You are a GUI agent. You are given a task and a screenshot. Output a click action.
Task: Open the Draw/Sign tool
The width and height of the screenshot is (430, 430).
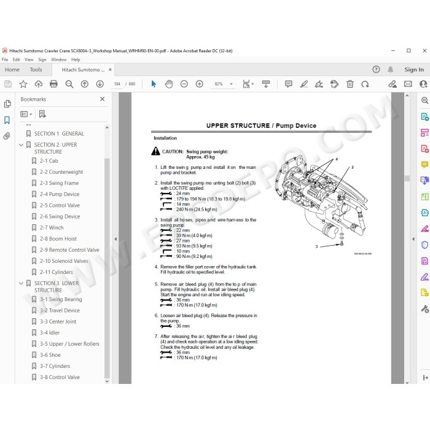pos(319,84)
